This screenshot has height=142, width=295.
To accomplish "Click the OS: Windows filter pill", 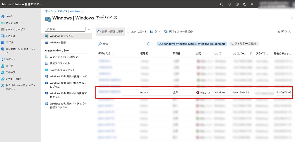I will click(x=192, y=44).
